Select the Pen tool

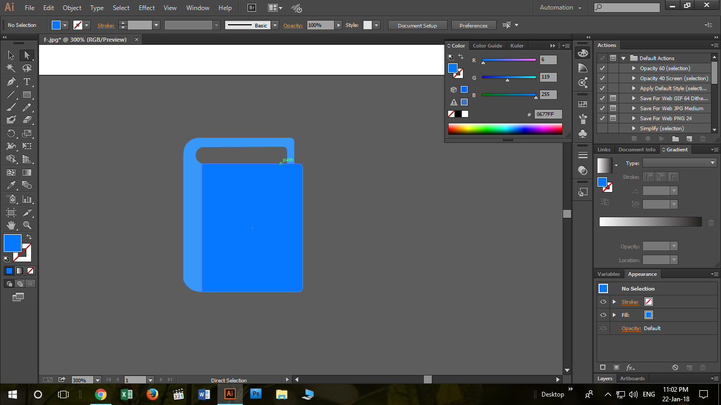pyautogui.click(x=11, y=82)
